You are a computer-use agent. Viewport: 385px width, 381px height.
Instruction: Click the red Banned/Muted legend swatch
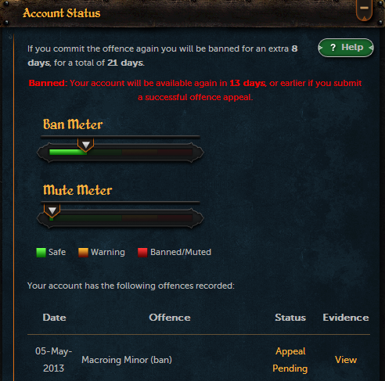[x=142, y=253]
